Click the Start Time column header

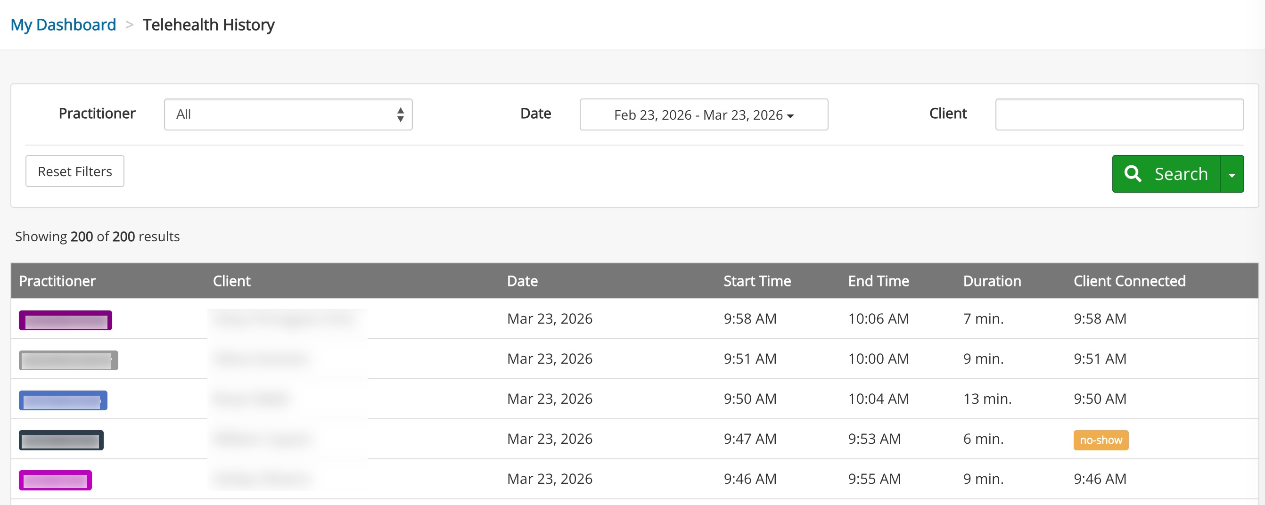(x=757, y=281)
